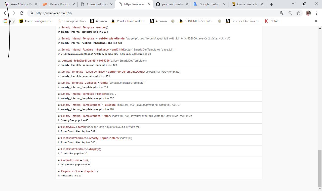This screenshot has height=191, width=322.
Task: Click scrollbar down arrow
Action: tap(320, 189)
